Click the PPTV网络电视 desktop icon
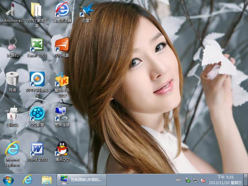The width and height of the screenshot is (248, 186). pyautogui.click(x=37, y=79)
